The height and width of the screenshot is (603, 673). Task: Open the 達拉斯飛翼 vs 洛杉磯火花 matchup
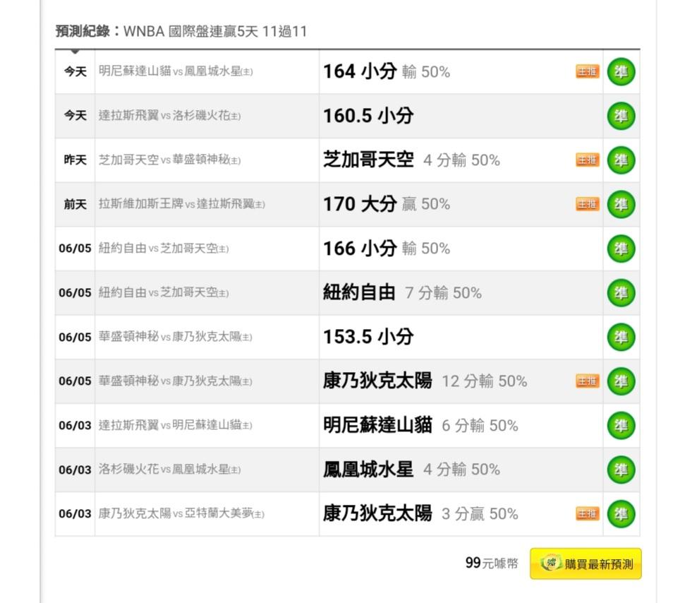[x=169, y=116]
